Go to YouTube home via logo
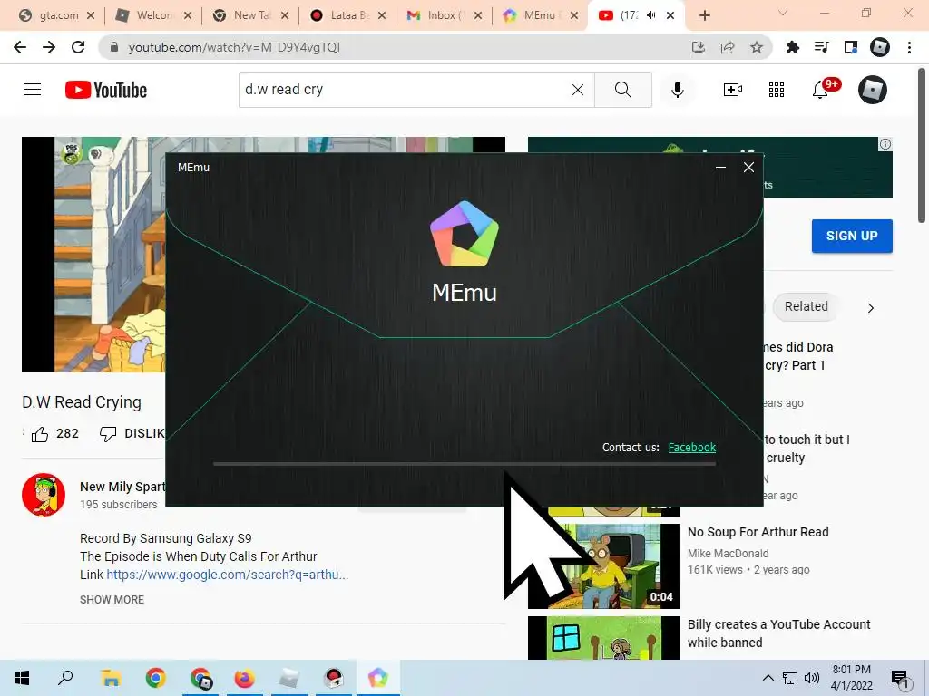Viewport: 929px width, 696px height. click(106, 90)
